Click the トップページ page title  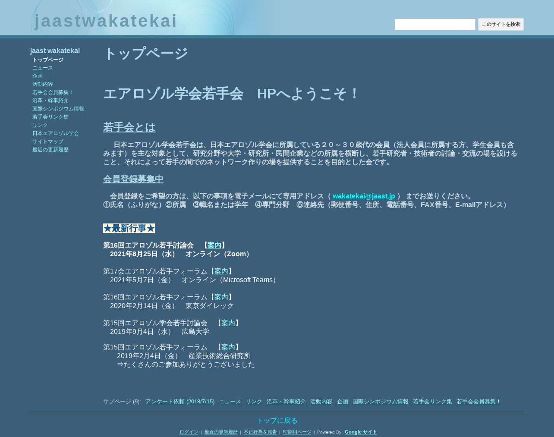[x=146, y=53]
